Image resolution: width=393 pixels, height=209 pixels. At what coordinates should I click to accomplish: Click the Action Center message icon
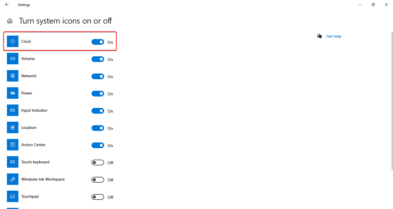coord(13,145)
